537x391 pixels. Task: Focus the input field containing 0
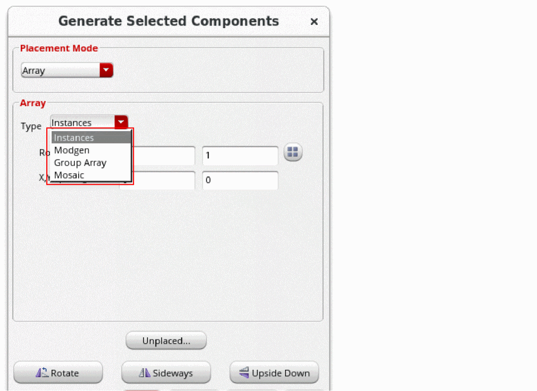[240, 180]
